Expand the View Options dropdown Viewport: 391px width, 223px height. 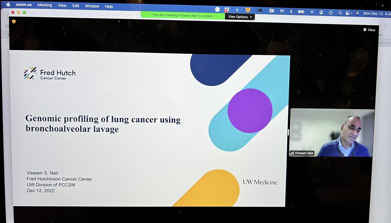coord(240,17)
